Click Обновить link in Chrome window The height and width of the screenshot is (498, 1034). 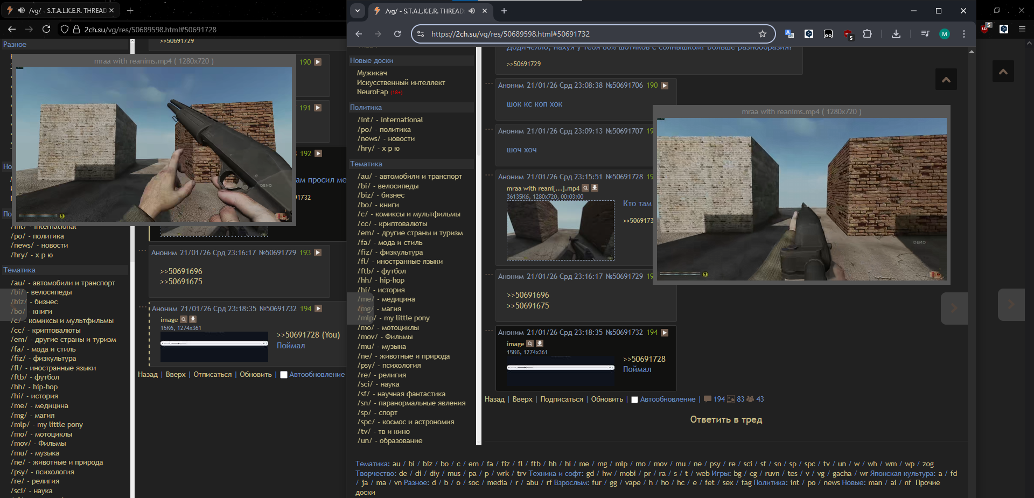click(607, 399)
